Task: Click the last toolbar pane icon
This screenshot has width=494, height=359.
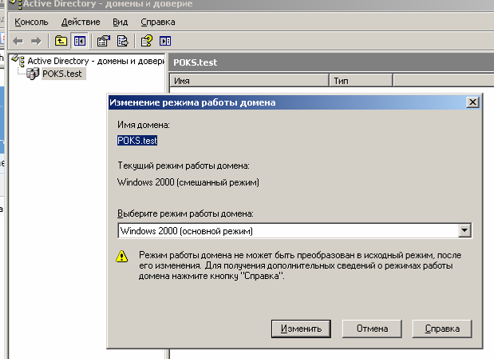Action: tap(165, 41)
